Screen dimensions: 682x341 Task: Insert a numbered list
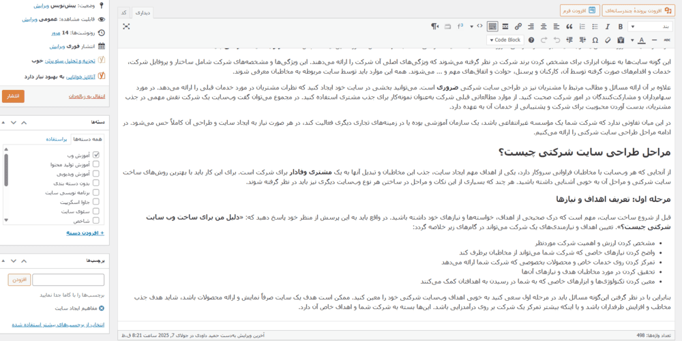coord(582,27)
